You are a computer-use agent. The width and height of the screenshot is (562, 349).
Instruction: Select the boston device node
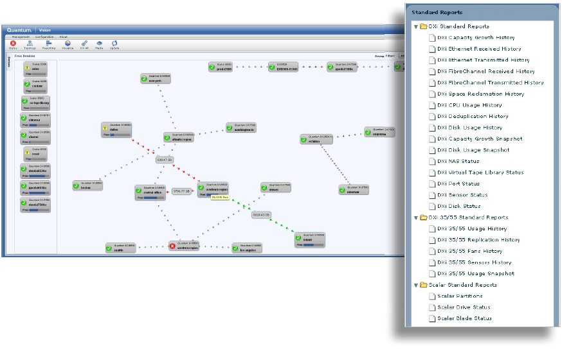point(87,185)
